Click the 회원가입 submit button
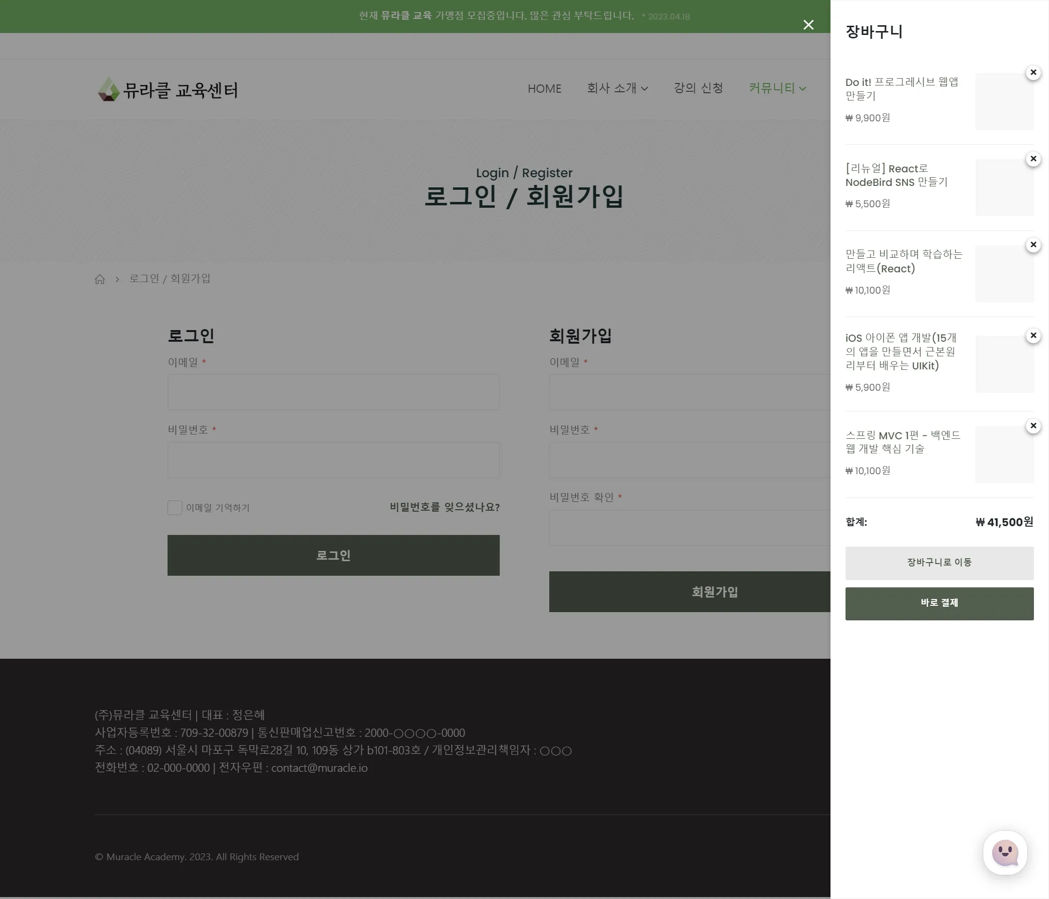This screenshot has height=899, width=1049. point(690,591)
